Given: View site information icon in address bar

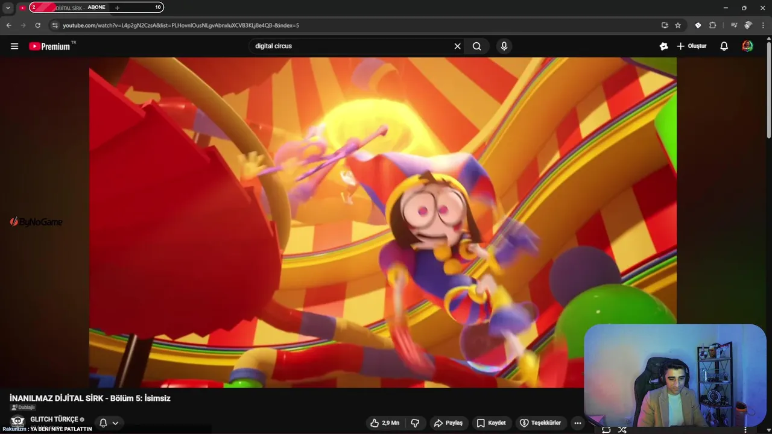Looking at the screenshot, I should (55, 25).
